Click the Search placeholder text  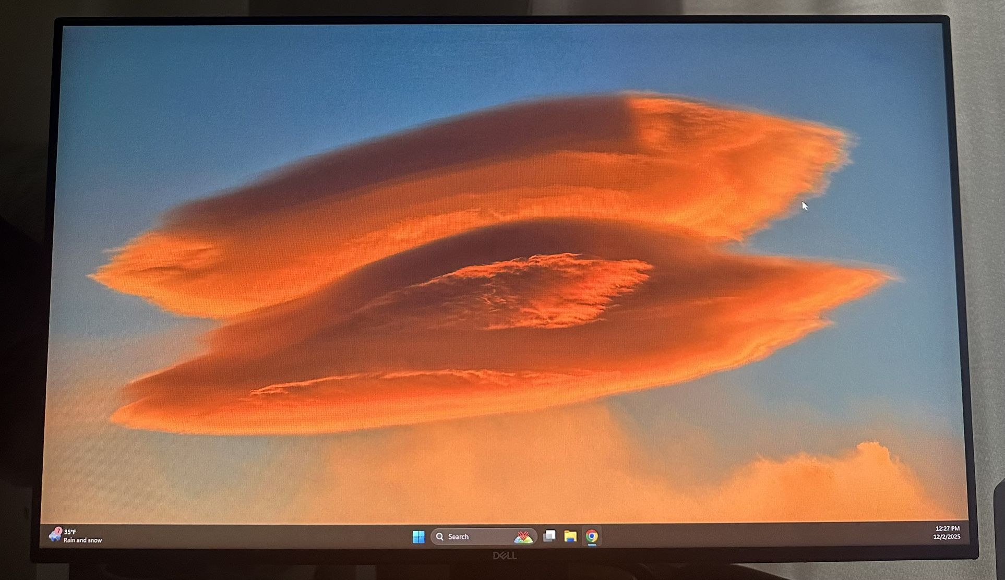point(458,536)
